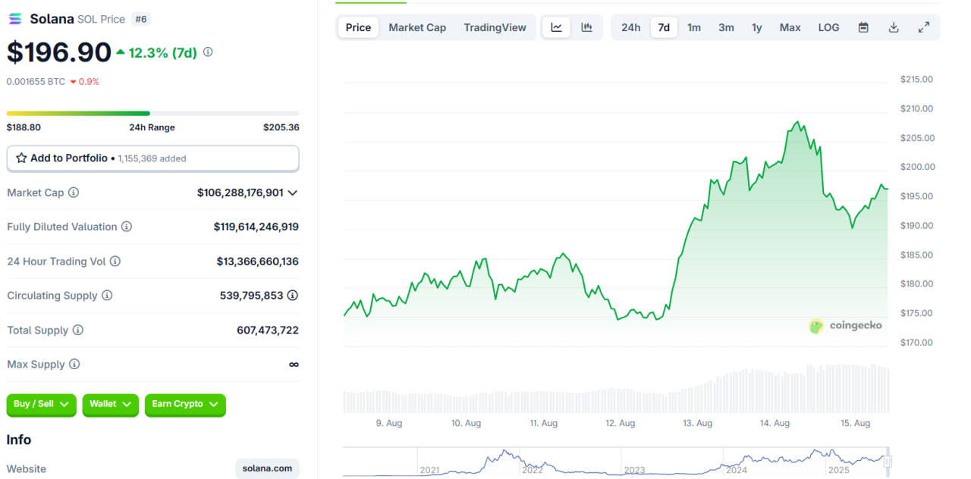Expand chart to fullscreen
971x479 pixels.
[x=924, y=27]
